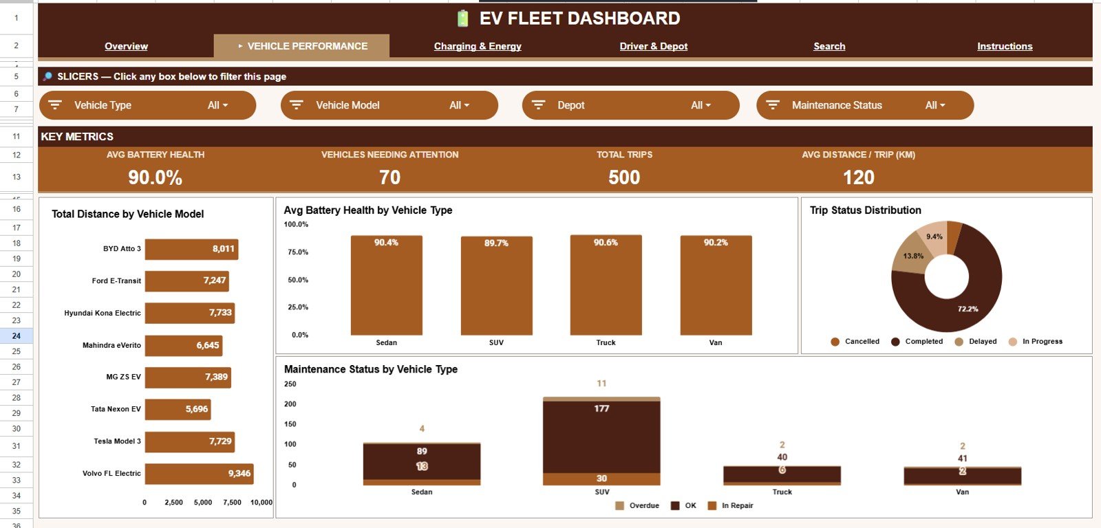Click the SUV In Repair segment showing 30
This screenshot has height=528, width=1101.
pyautogui.click(x=601, y=478)
